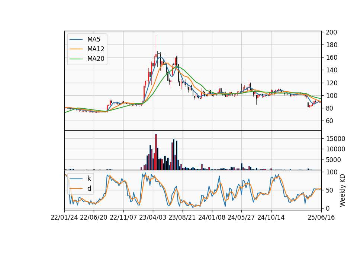Click the MA12 legend label
Image resolution: width=357 pixels, height=256 pixels.
click(96, 49)
